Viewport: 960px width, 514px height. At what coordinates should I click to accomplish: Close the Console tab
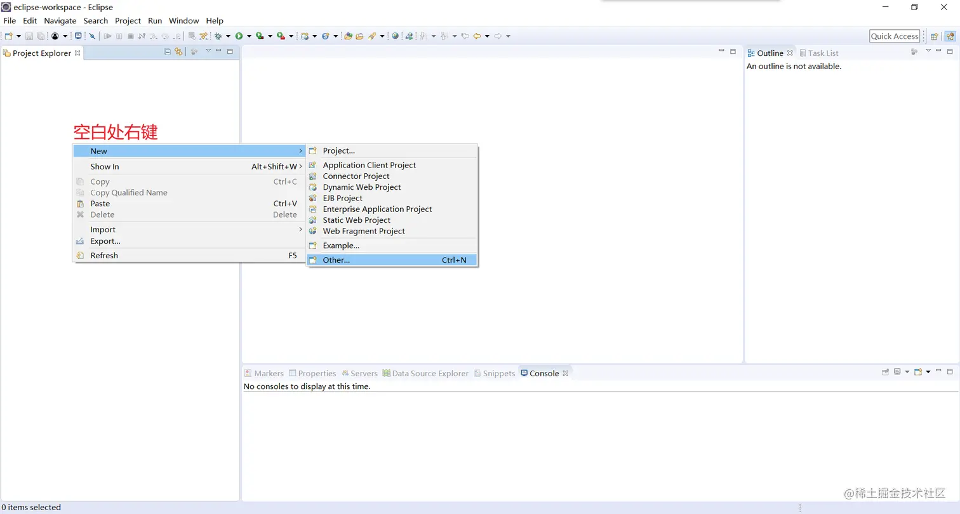pos(565,373)
